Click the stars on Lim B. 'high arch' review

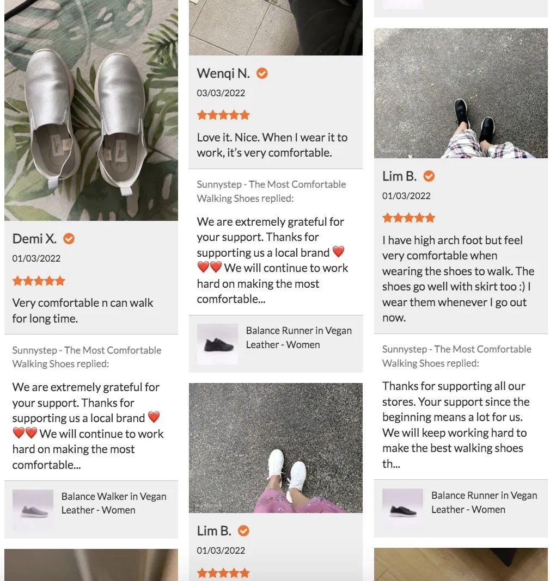(408, 218)
